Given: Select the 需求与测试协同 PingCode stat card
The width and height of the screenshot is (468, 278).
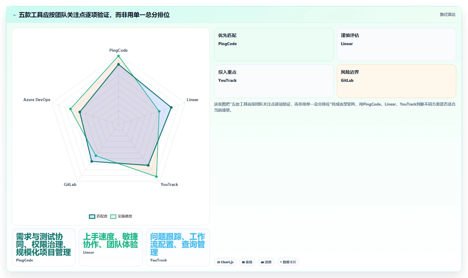Looking at the screenshot, I should click(x=44, y=247).
